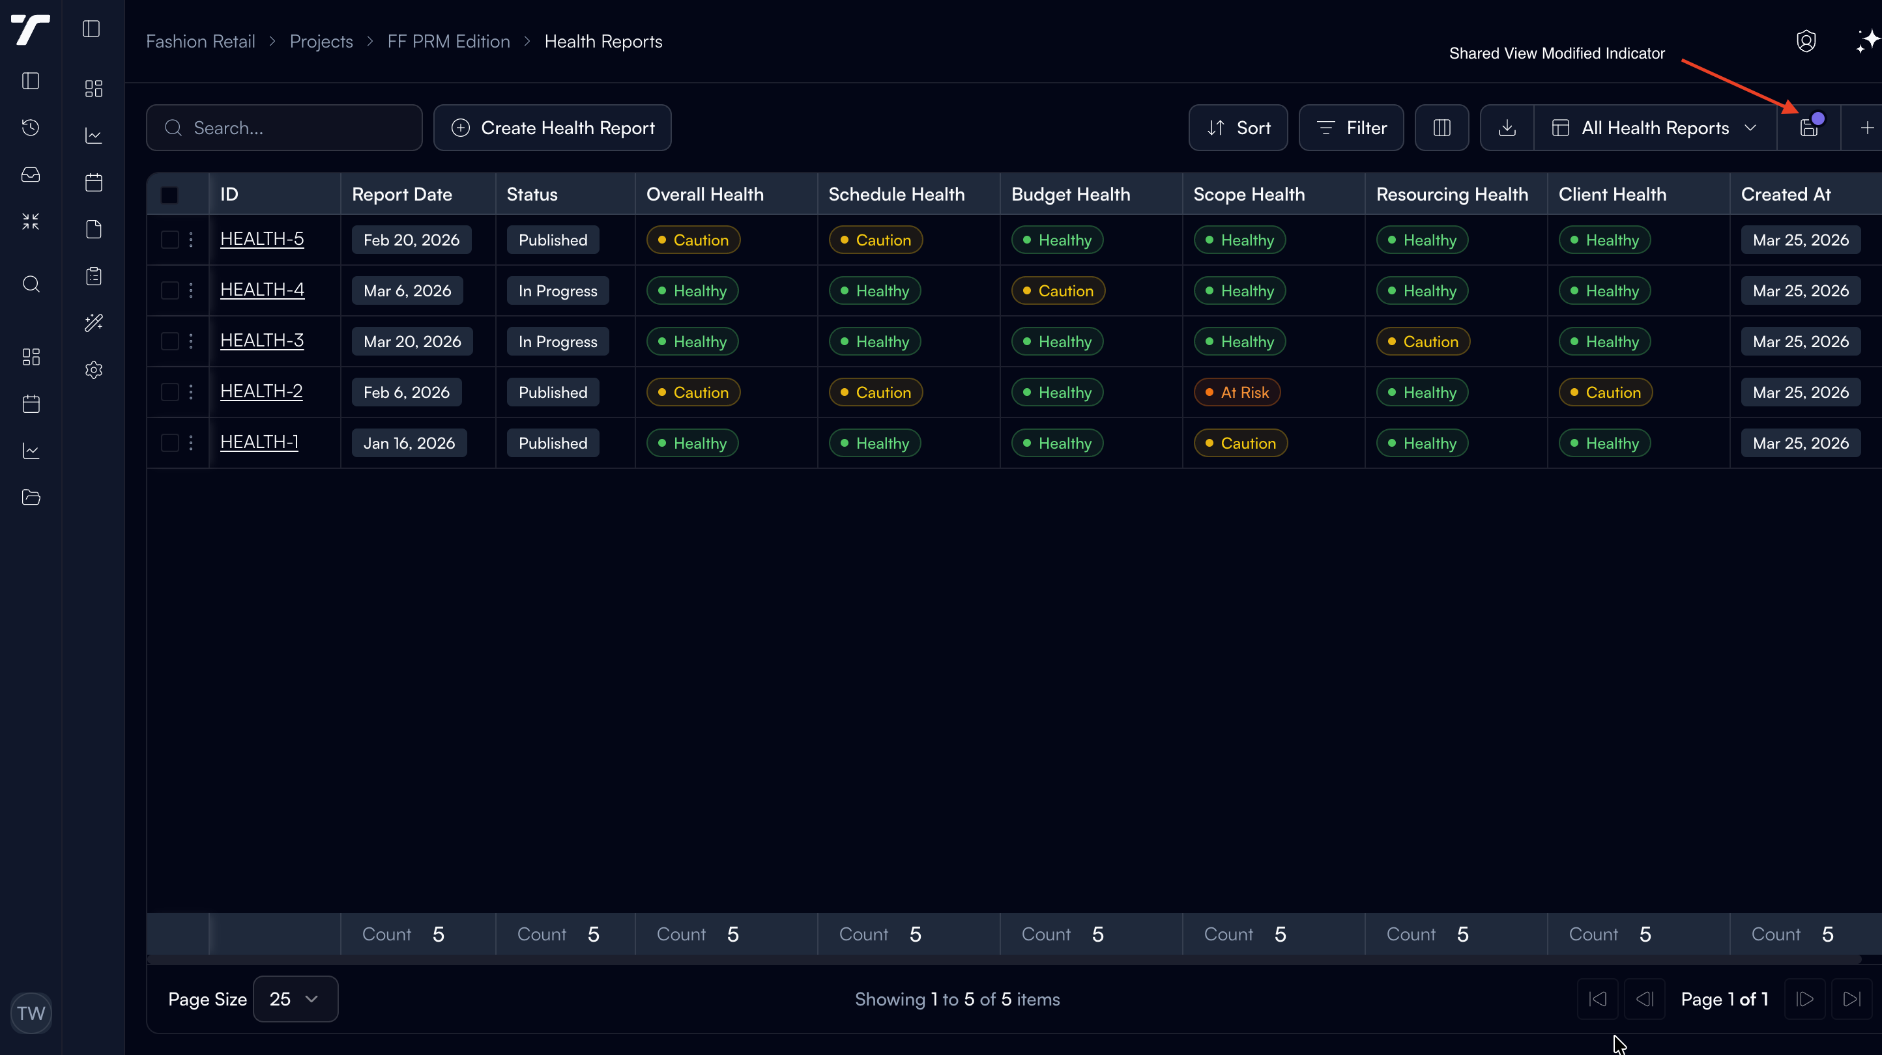Open the history clock icon in outer rail
The image size is (1882, 1055).
coord(31,128)
